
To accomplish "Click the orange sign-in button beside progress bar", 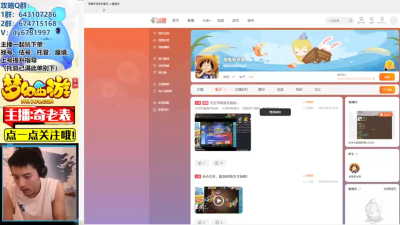I will [387, 77].
